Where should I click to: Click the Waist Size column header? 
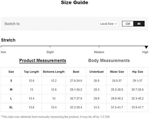[117, 72]
